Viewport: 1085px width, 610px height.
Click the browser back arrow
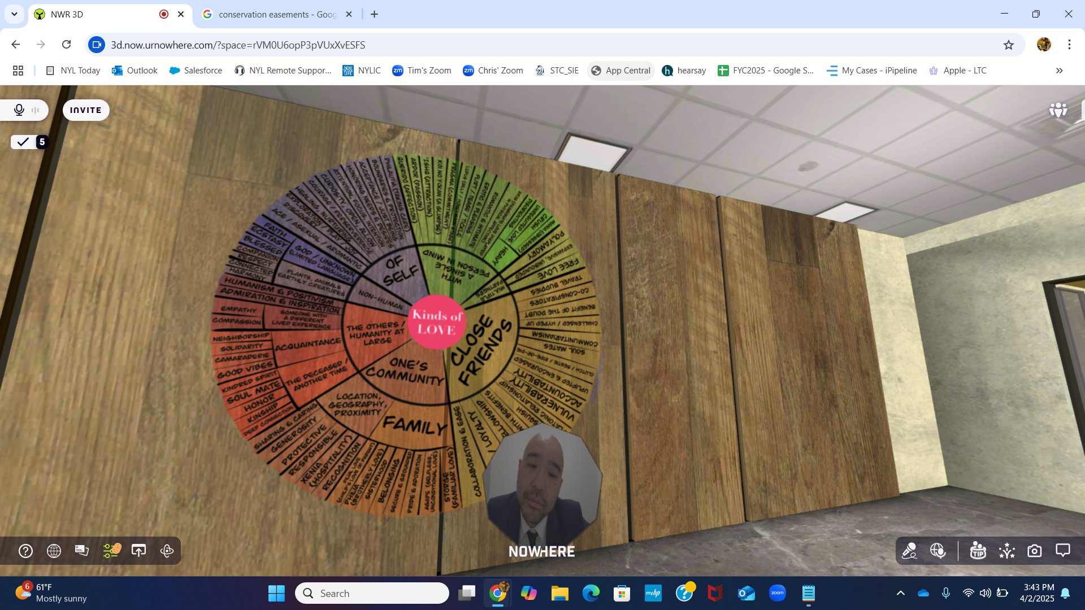point(16,45)
